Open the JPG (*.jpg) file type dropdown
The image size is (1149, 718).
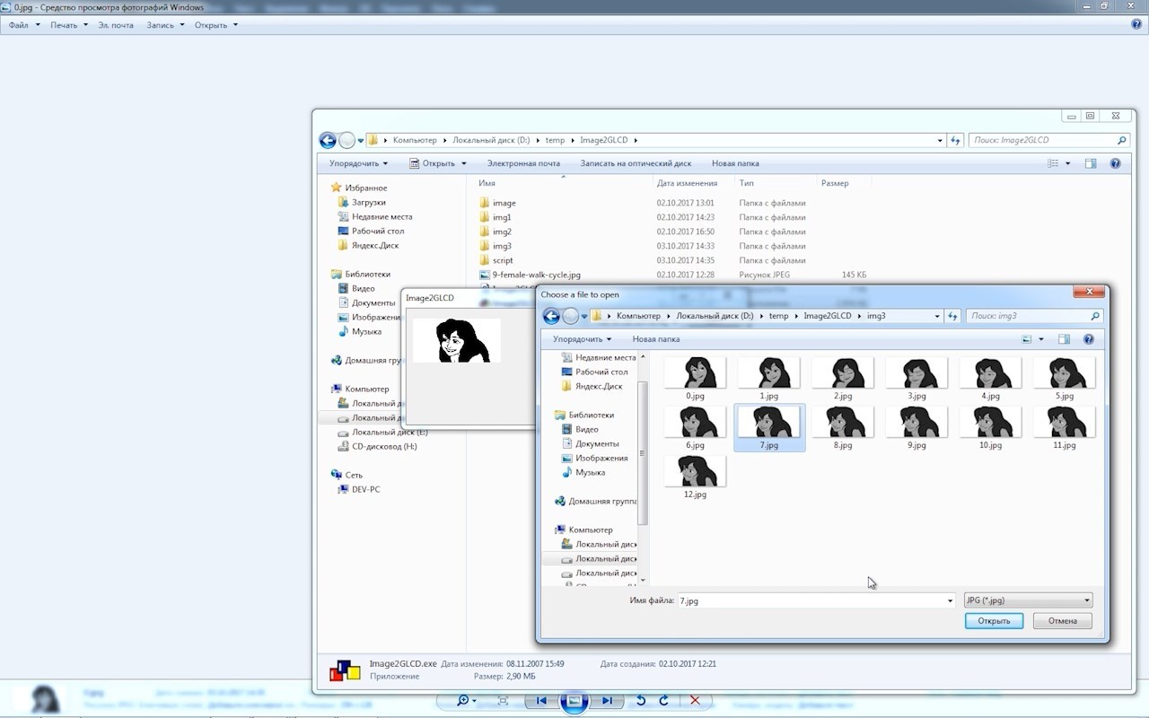coord(1028,600)
